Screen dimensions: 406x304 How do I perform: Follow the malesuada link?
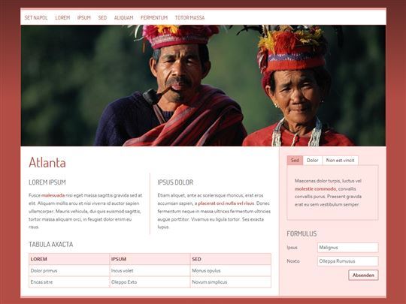53,195
